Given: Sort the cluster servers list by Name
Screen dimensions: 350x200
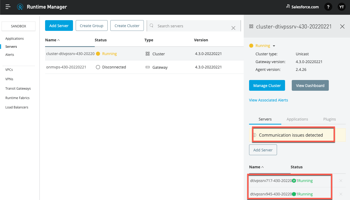Looking at the screenshot, I should (x=256, y=167).
